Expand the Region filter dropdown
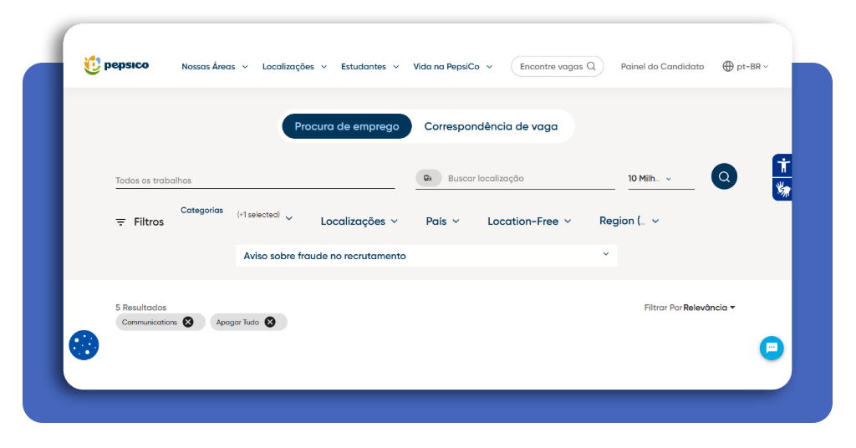Image resolution: width=856 pixels, height=448 pixels. (629, 221)
